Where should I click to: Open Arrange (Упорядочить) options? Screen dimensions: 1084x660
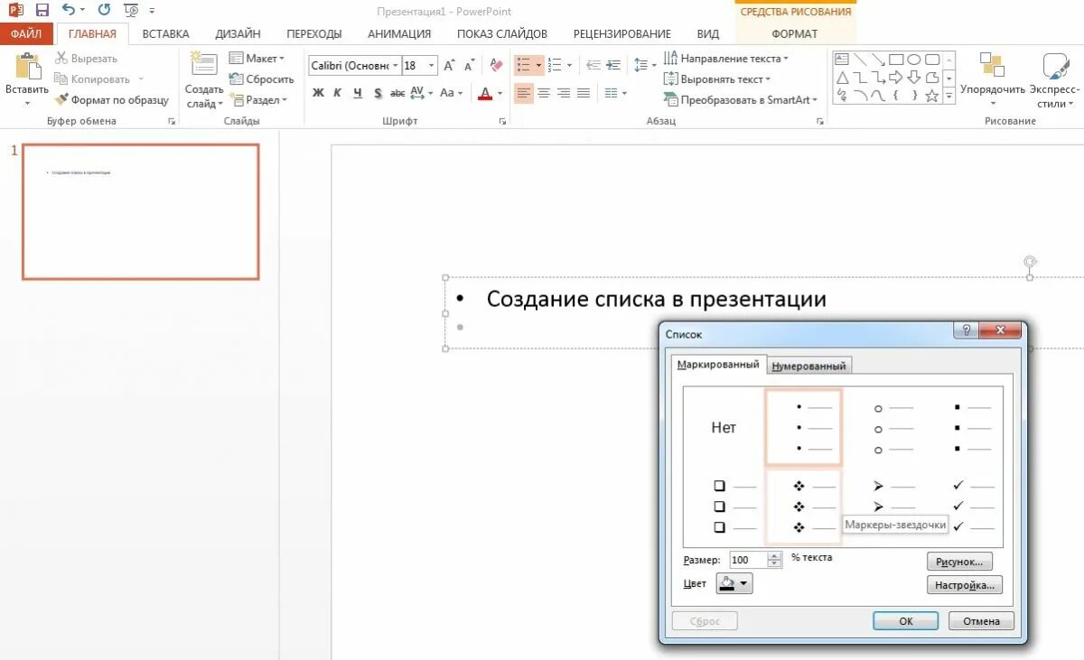993,79
